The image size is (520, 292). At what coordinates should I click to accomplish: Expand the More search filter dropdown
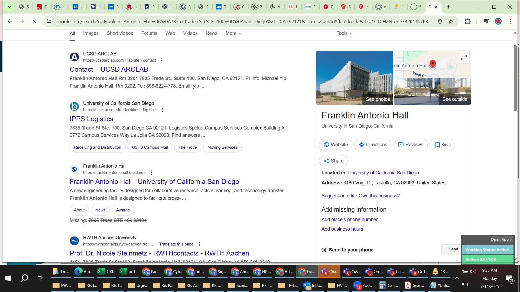point(233,33)
